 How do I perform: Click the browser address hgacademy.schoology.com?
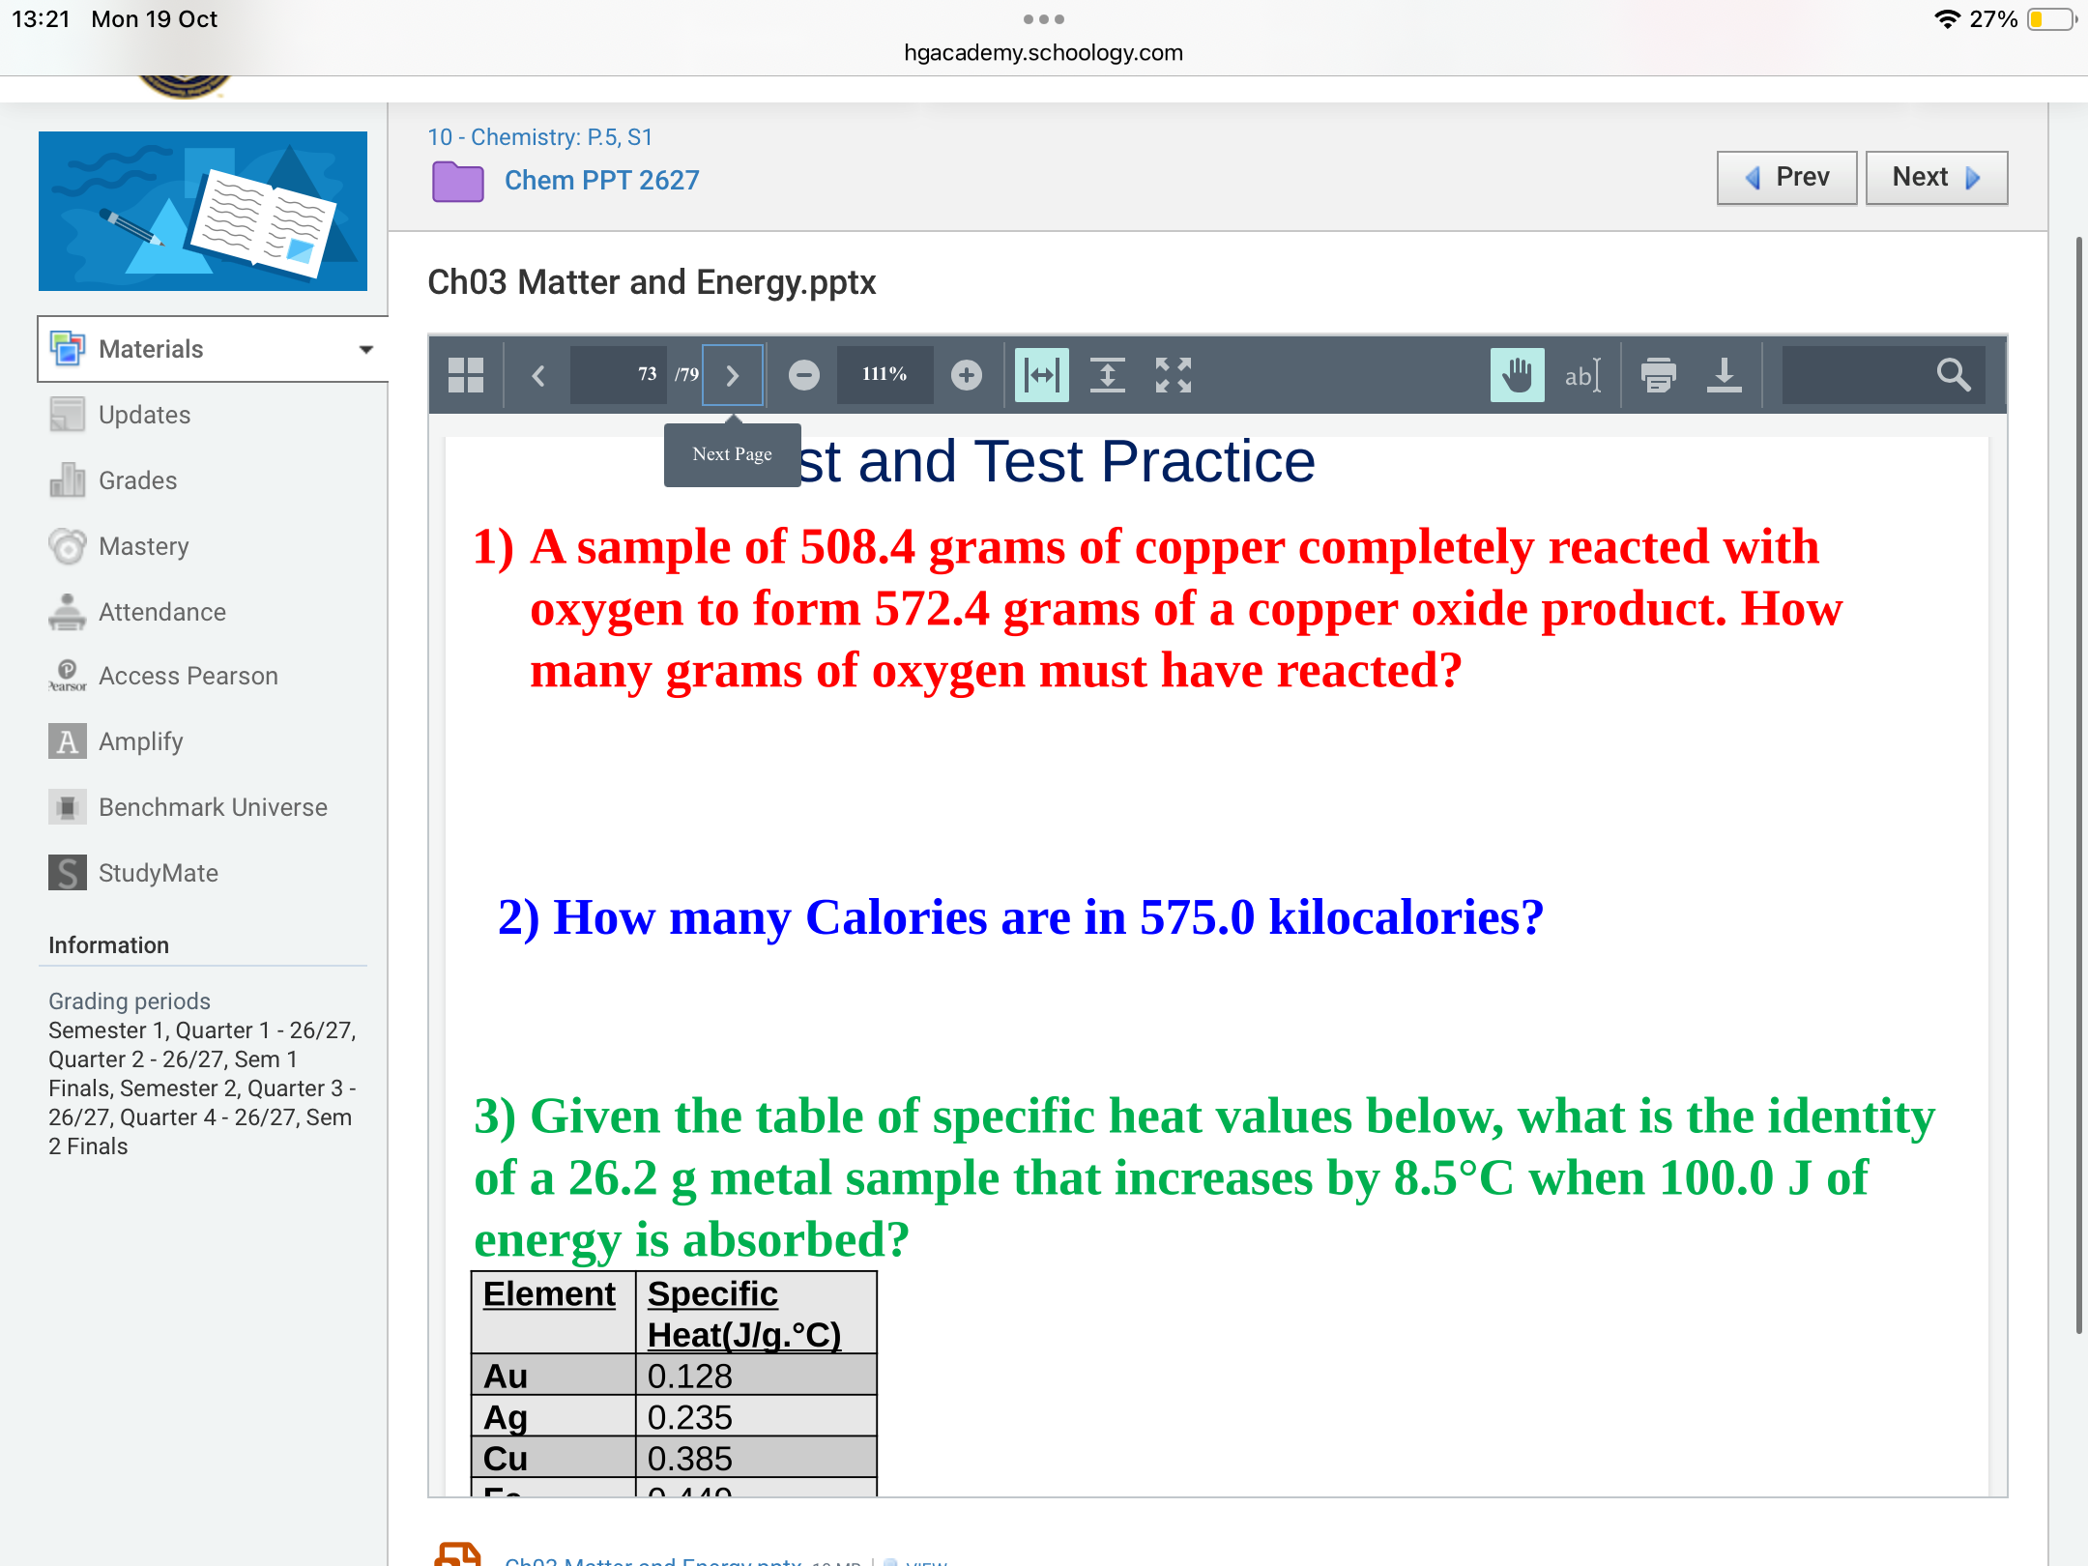[1043, 53]
